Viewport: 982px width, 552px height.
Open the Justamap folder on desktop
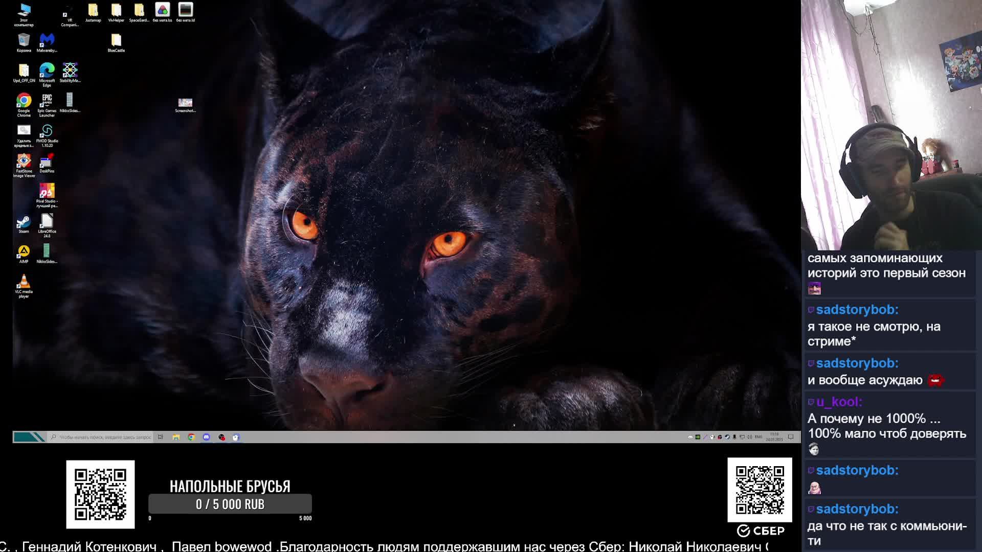click(x=93, y=11)
